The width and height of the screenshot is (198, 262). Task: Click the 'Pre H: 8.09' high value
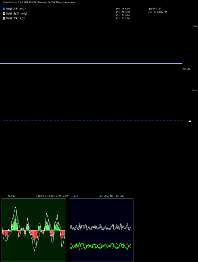pyautogui.click(x=123, y=12)
